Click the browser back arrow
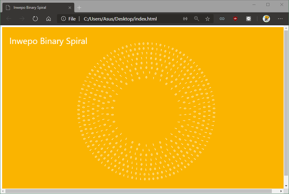The width and height of the screenshot is (289, 194). pyautogui.click(x=9, y=19)
